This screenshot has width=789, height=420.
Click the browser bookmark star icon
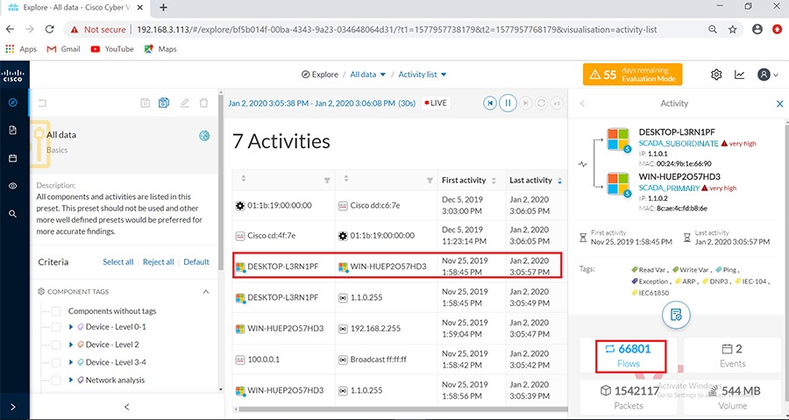click(x=733, y=29)
